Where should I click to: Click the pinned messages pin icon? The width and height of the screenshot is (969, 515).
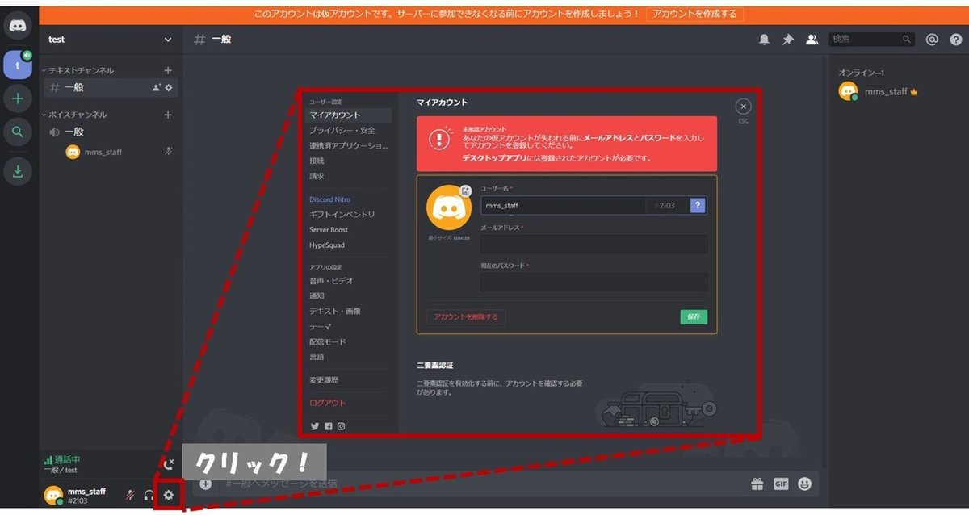click(x=788, y=38)
